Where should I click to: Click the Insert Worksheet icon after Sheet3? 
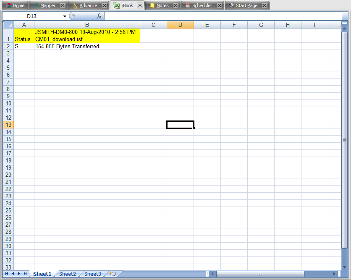pyautogui.click(x=112, y=274)
